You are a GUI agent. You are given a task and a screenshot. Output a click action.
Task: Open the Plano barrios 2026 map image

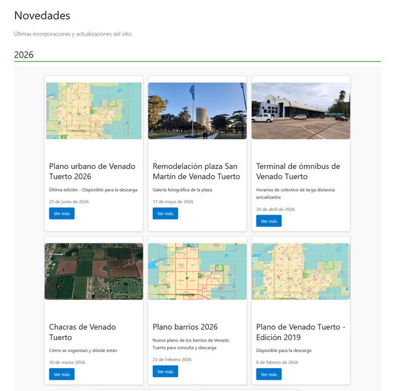click(198, 272)
